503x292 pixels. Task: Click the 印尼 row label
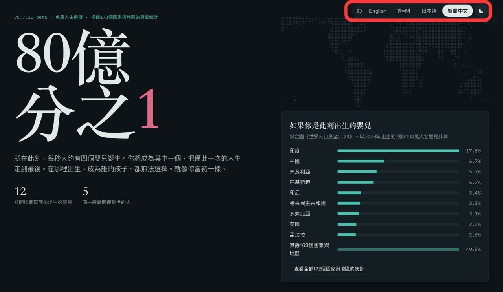tap(295, 193)
